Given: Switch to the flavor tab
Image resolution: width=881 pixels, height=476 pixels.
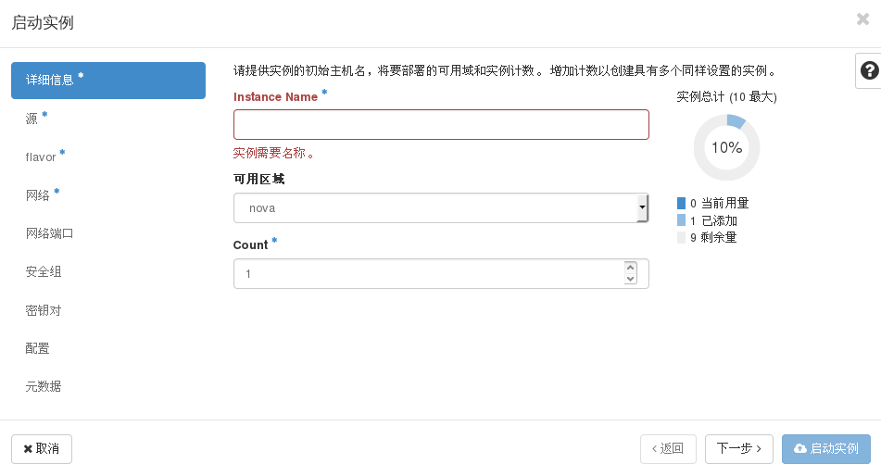Looking at the screenshot, I should pos(108,157).
